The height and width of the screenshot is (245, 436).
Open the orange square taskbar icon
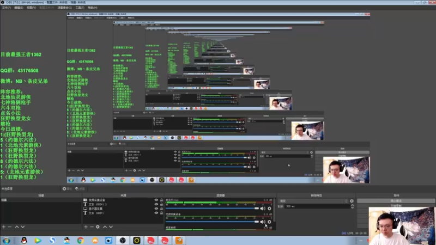[179, 241]
